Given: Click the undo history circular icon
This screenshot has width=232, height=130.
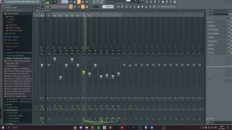Looking at the screenshot, I should [x=147, y=2].
